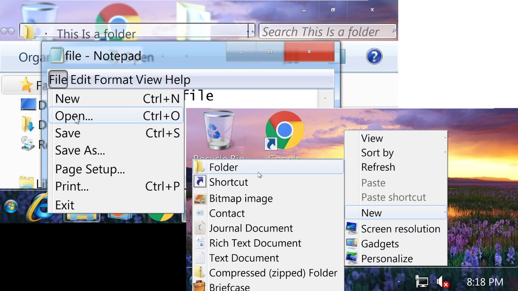The height and width of the screenshot is (291, 518).
Task: Click the Screen resolution monitor icon
Action: point(352,228)
